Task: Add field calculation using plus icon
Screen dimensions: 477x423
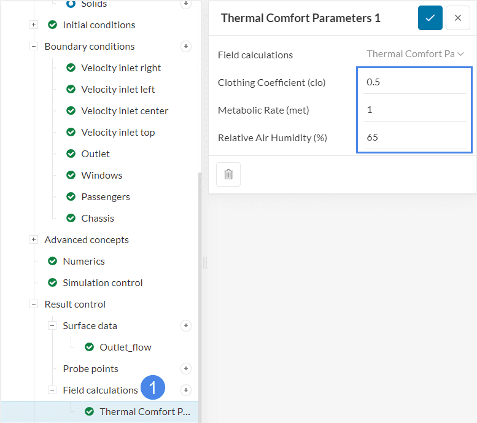Action: click(x=186, y=390)
